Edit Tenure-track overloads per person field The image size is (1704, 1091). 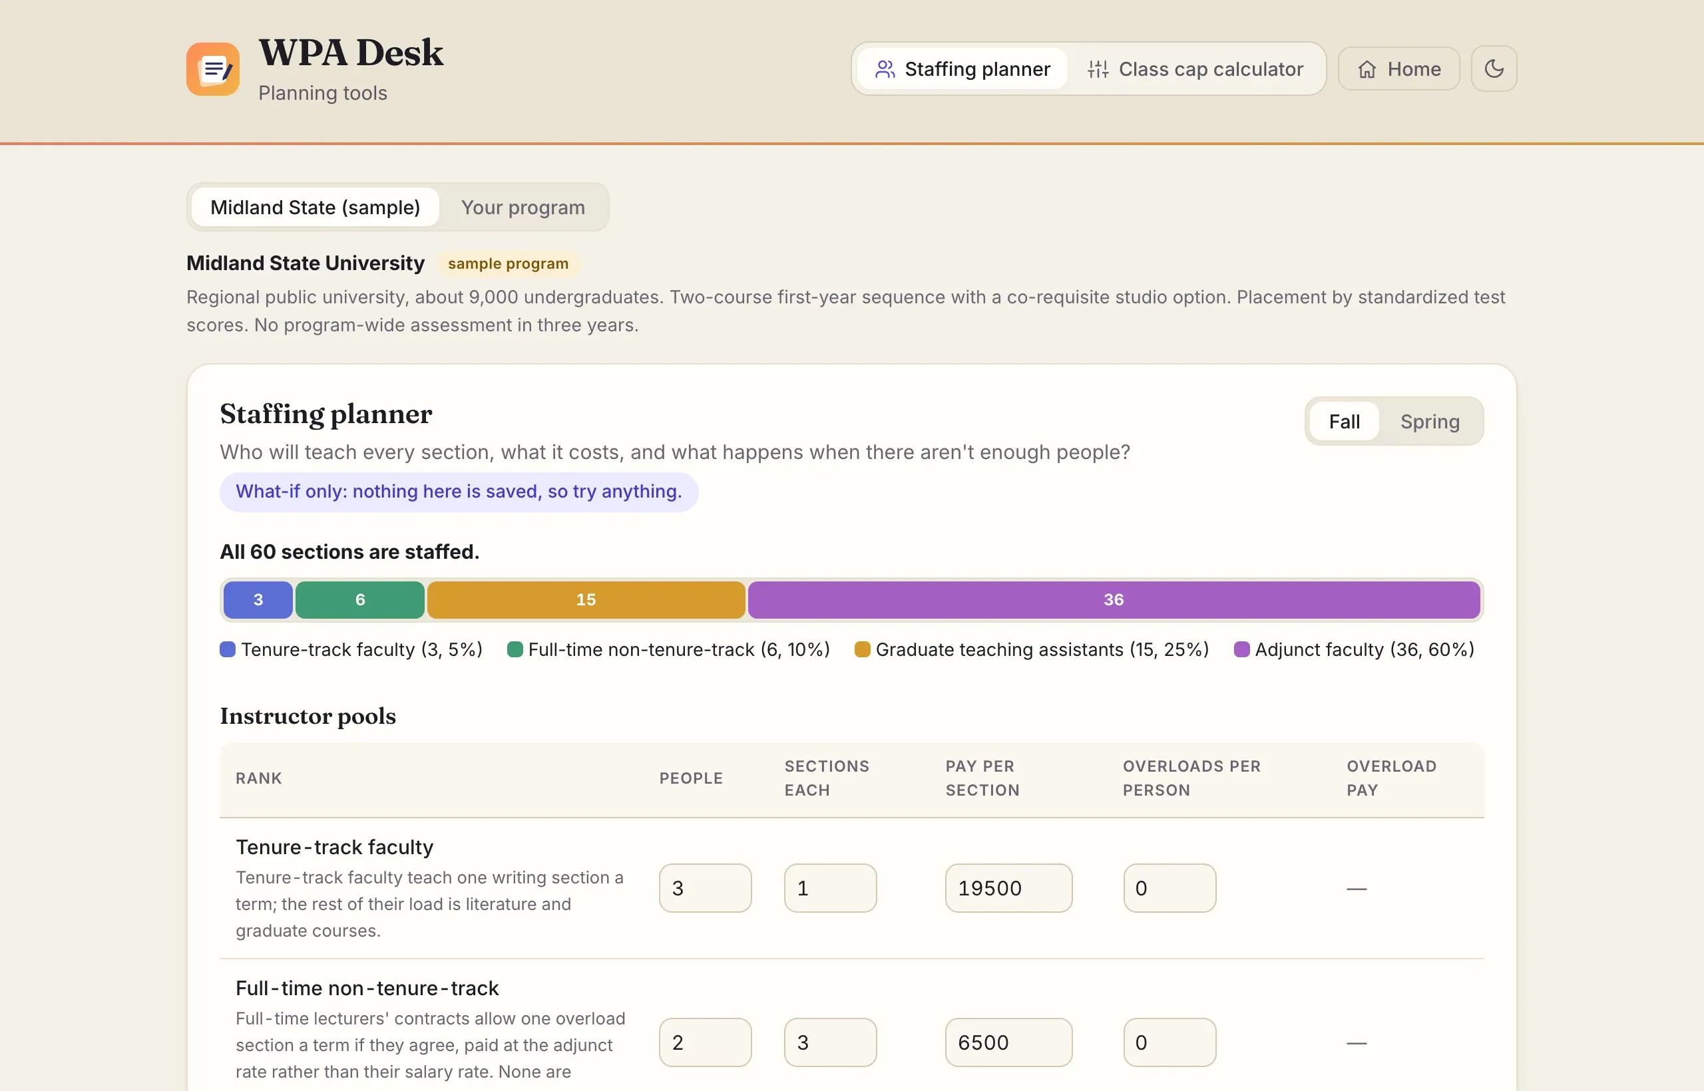[x=1170, y=887]
